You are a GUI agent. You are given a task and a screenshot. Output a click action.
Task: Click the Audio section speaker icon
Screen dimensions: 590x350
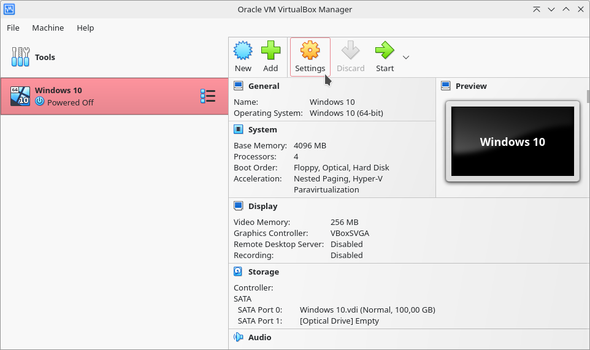point(238,337)
